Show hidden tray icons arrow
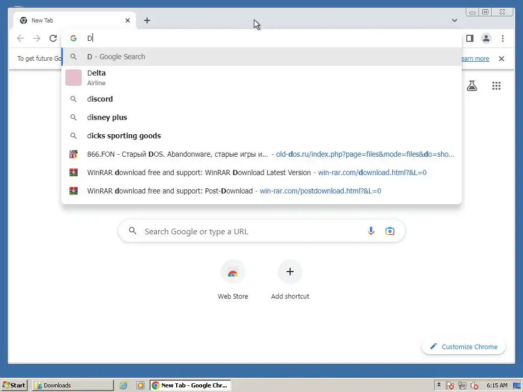523x392 pixels. [439, 385]
